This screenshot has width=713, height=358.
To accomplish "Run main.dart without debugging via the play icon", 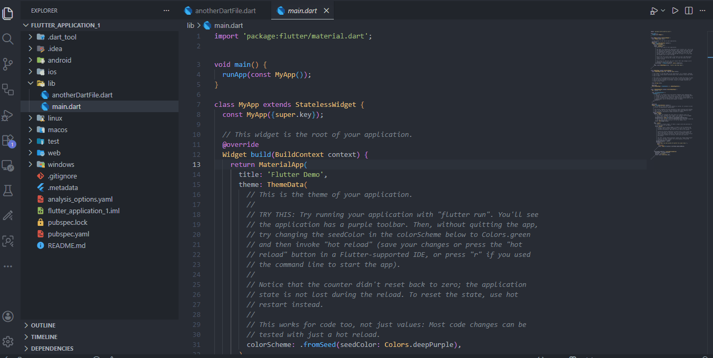I will point(675,10).
